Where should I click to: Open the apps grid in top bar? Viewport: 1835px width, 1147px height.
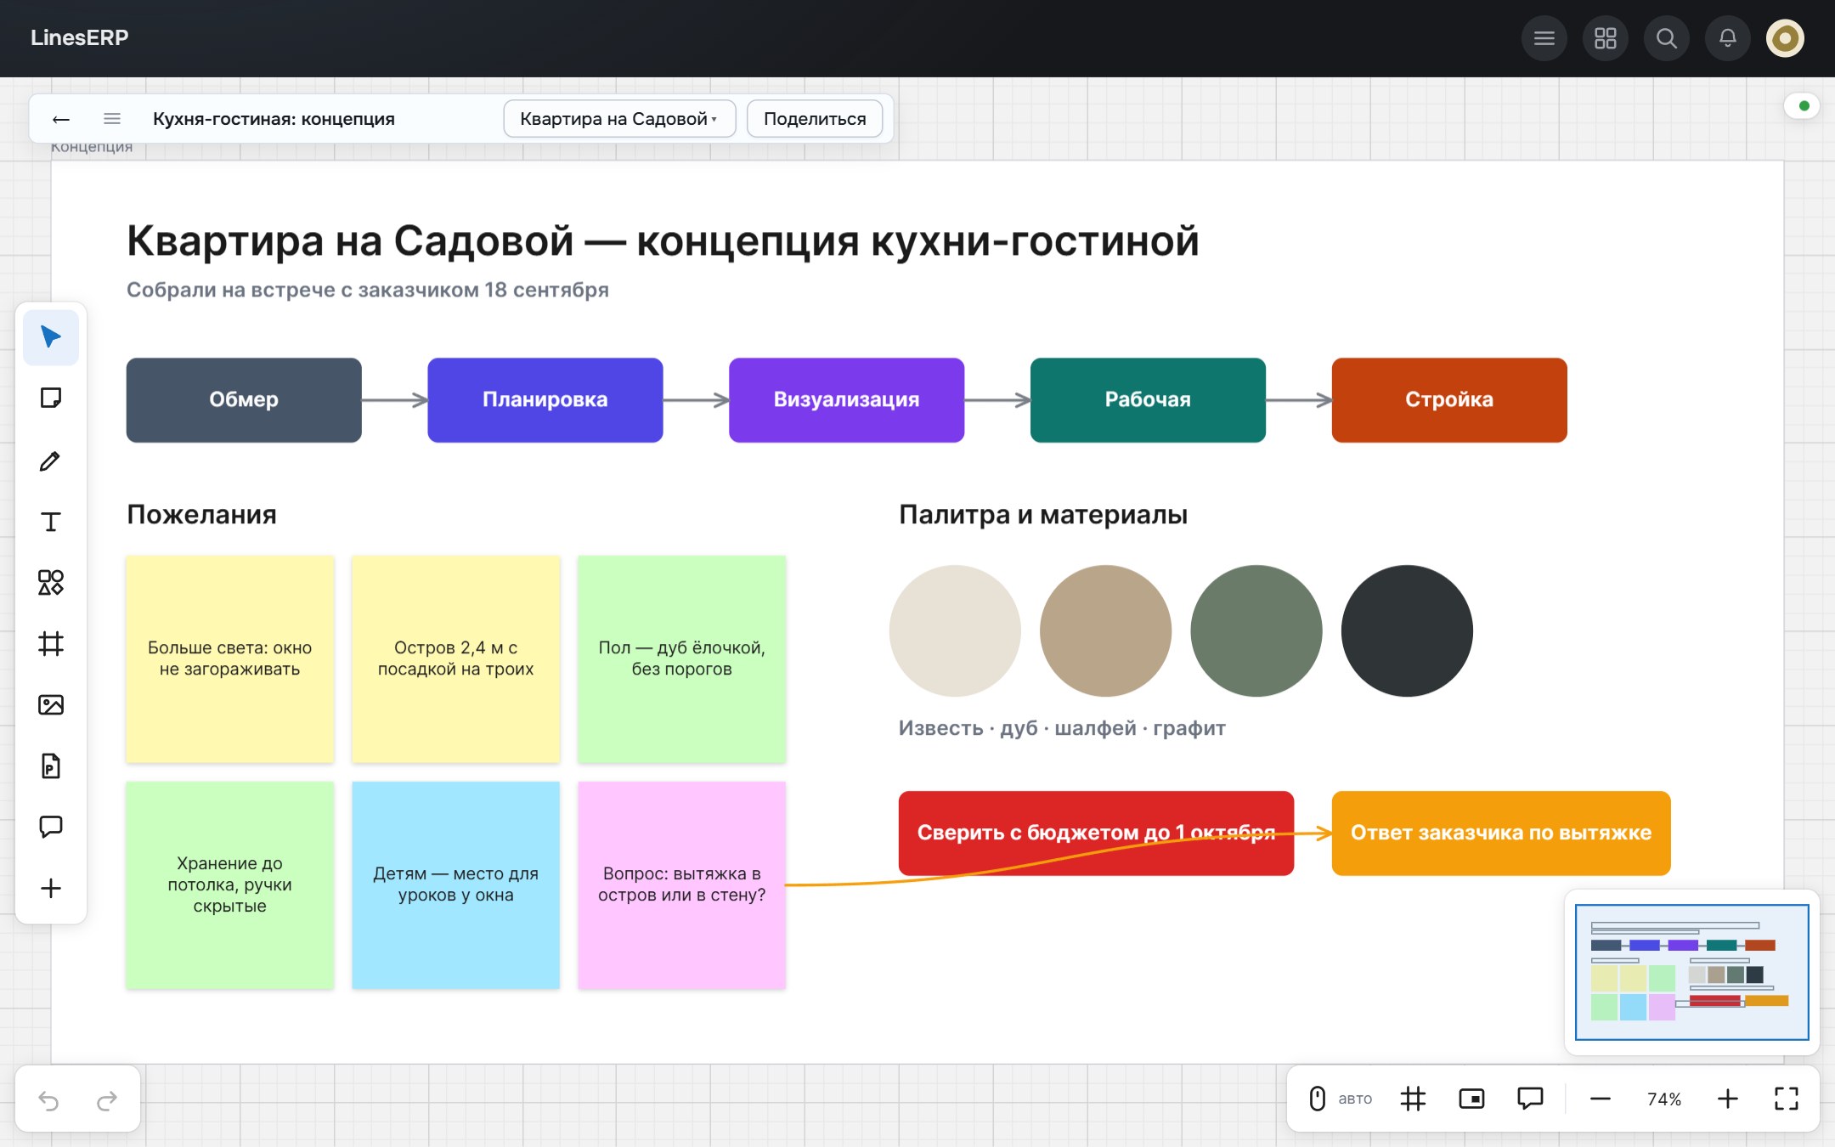click(1606, 38)
